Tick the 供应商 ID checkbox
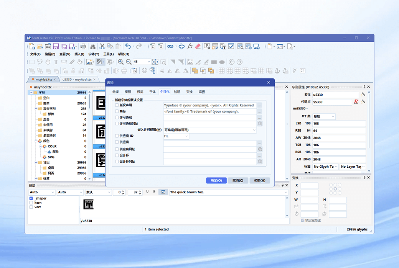Viewport: 399px width, 268px height. click(117, 136)
